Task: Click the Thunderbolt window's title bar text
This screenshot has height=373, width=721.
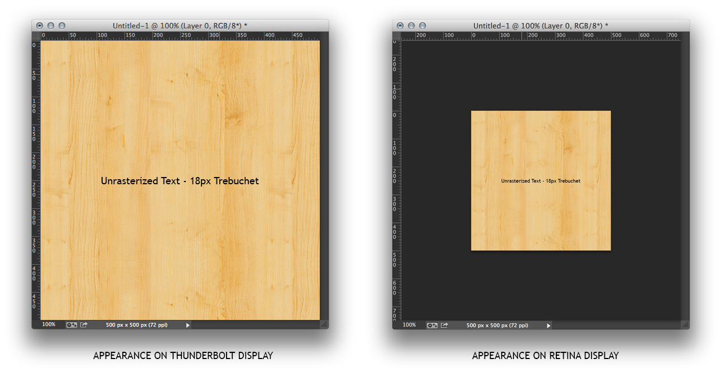Action: tap(180, 26)
